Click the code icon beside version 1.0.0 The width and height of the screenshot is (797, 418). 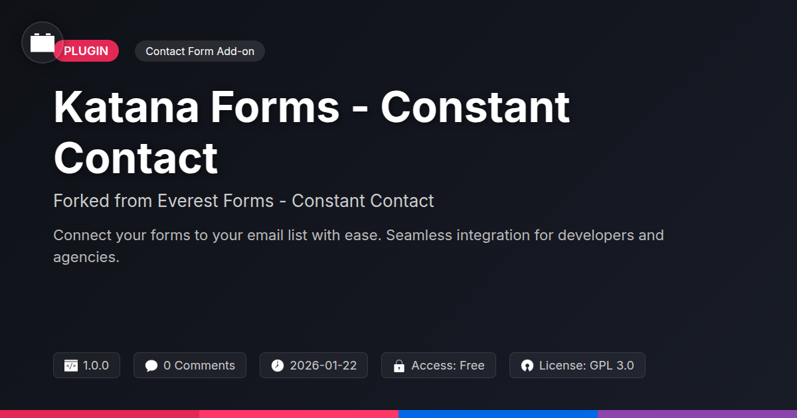coord(71,366)
